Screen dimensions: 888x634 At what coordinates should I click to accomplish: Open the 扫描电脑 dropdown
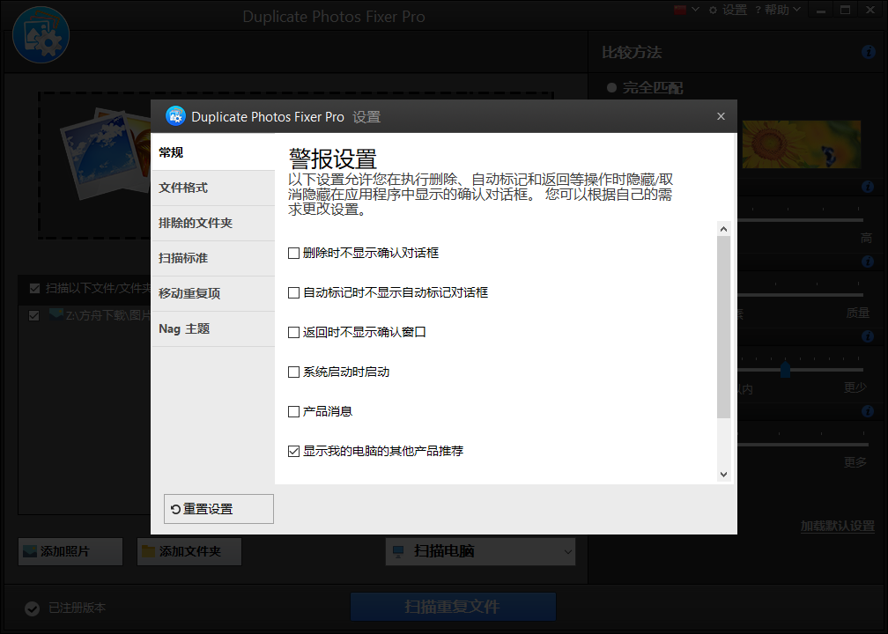point(481,551)
